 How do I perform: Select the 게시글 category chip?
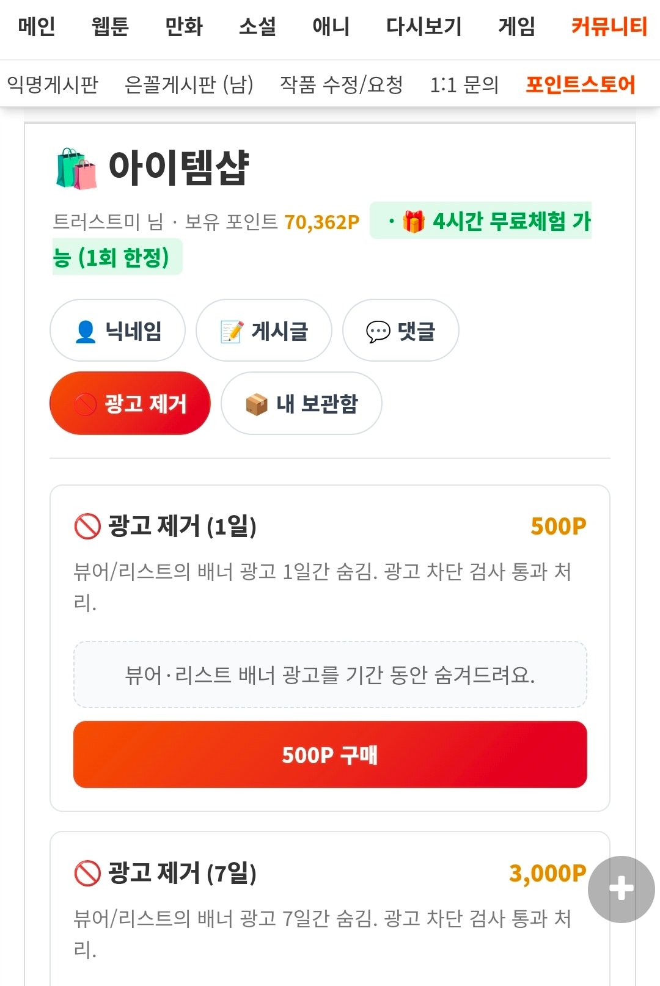264,330
